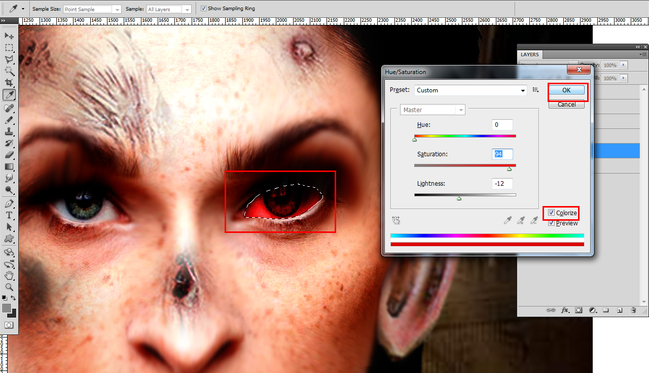Expand the Opacity slider arrow
The image size is (649, 373).
624,65
